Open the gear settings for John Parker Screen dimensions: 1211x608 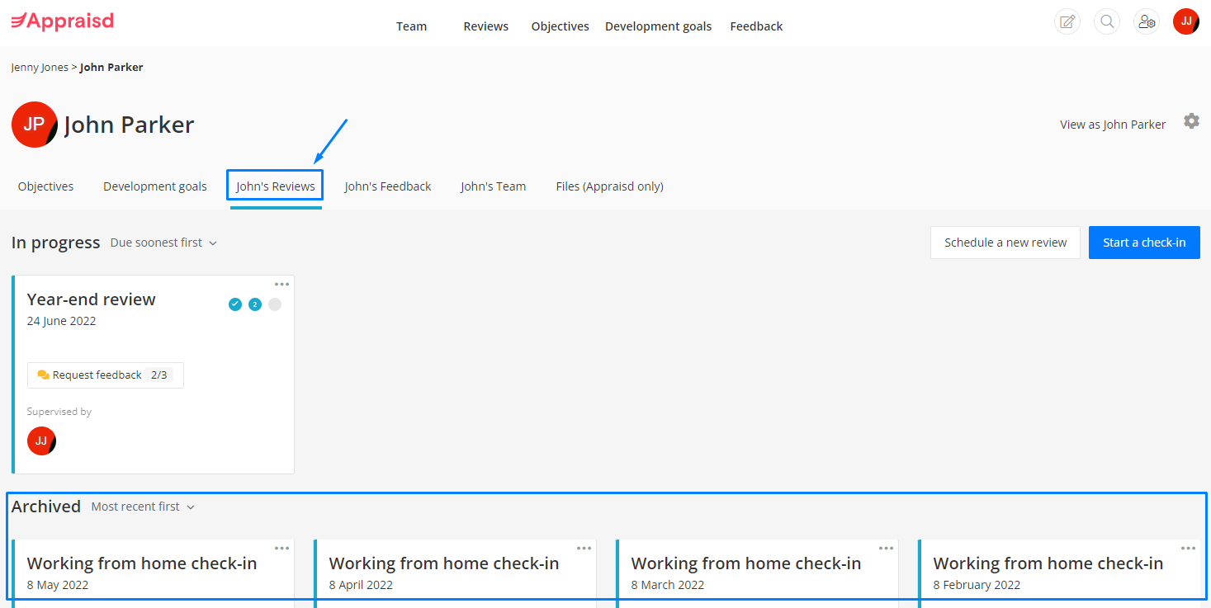(x=1191, y=120)
